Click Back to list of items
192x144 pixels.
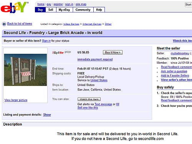pos(20,23)
